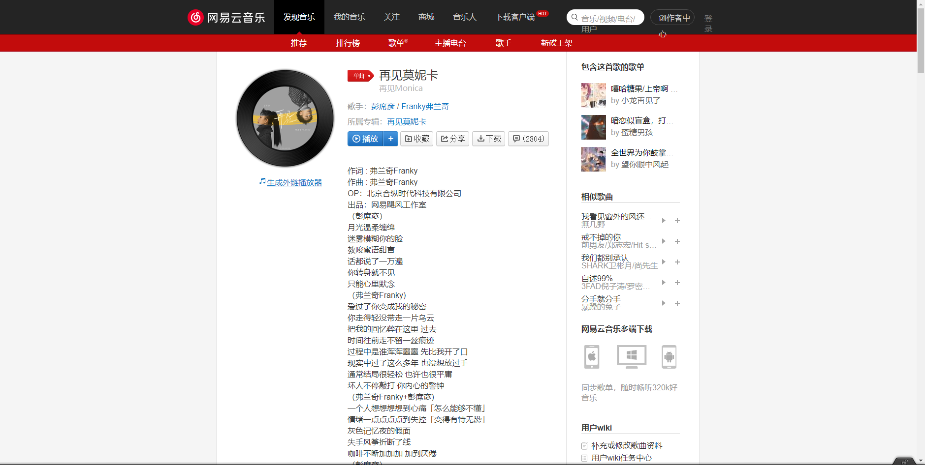Click the Android download icon

click(670, 357)
